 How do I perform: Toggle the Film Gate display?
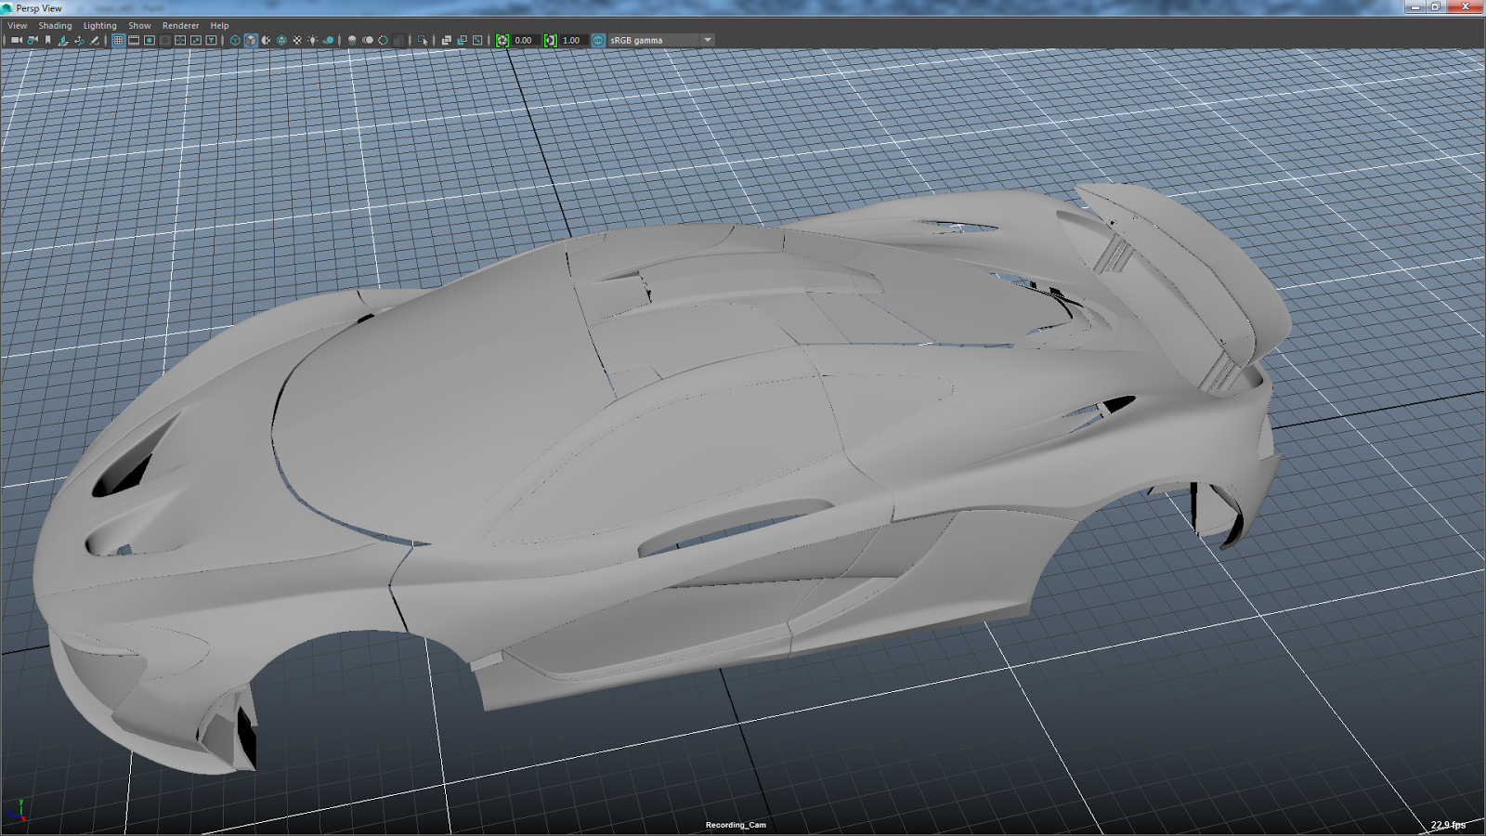point(134,41)
